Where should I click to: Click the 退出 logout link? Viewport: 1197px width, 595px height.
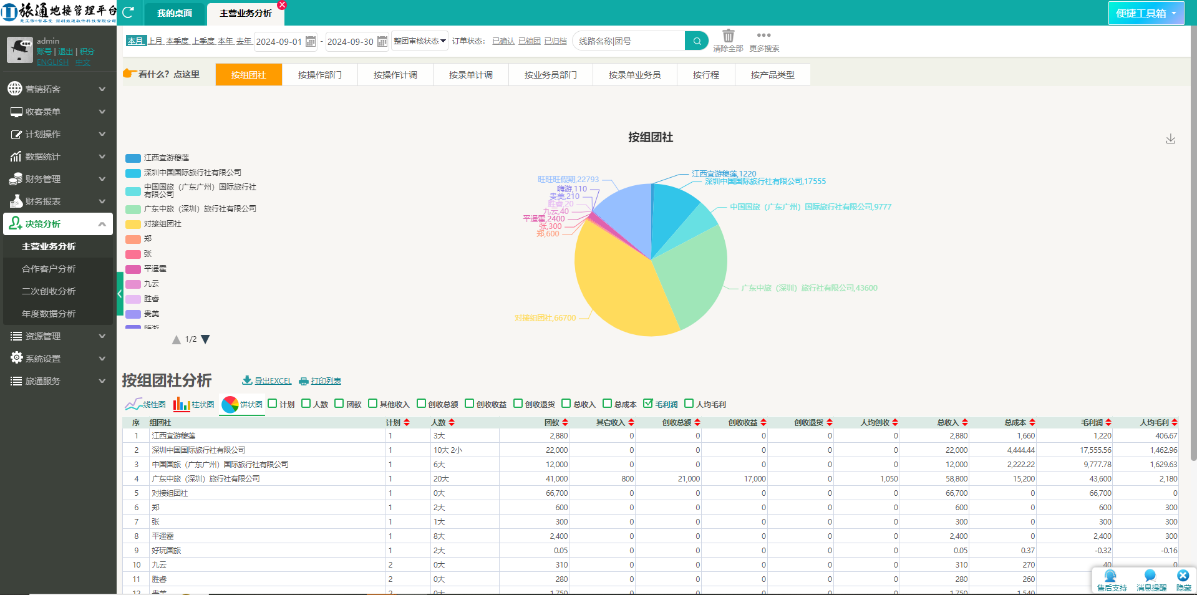click(x=65, y=52)
